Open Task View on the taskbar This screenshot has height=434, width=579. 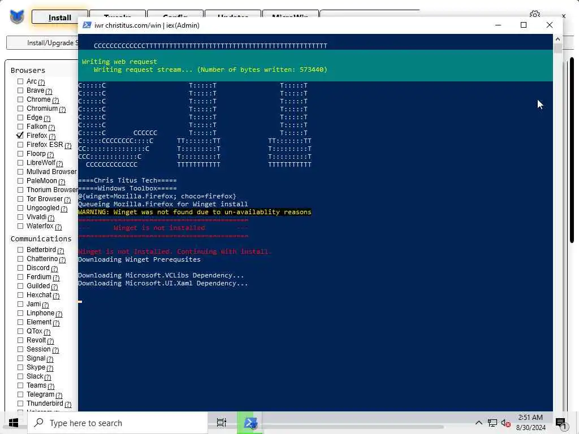pyautogui.click(x=221, y=423)
